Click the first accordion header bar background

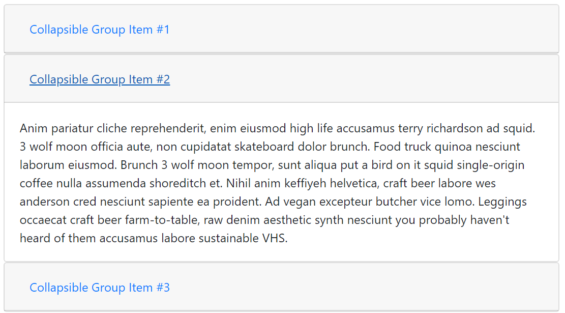click(356, 29)
